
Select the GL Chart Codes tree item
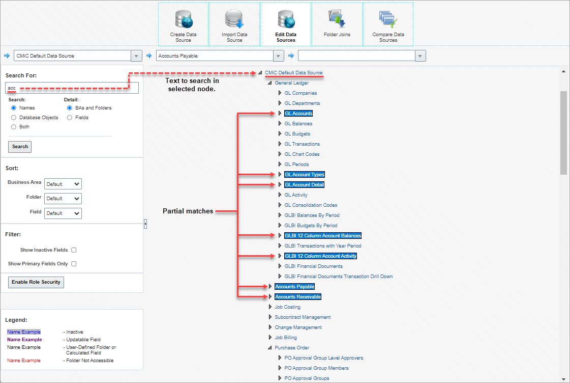pyautogui.click(x=302, y=154)
